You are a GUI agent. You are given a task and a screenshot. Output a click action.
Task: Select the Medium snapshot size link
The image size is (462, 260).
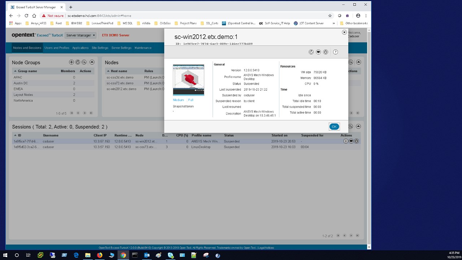[x=178, y=100]
